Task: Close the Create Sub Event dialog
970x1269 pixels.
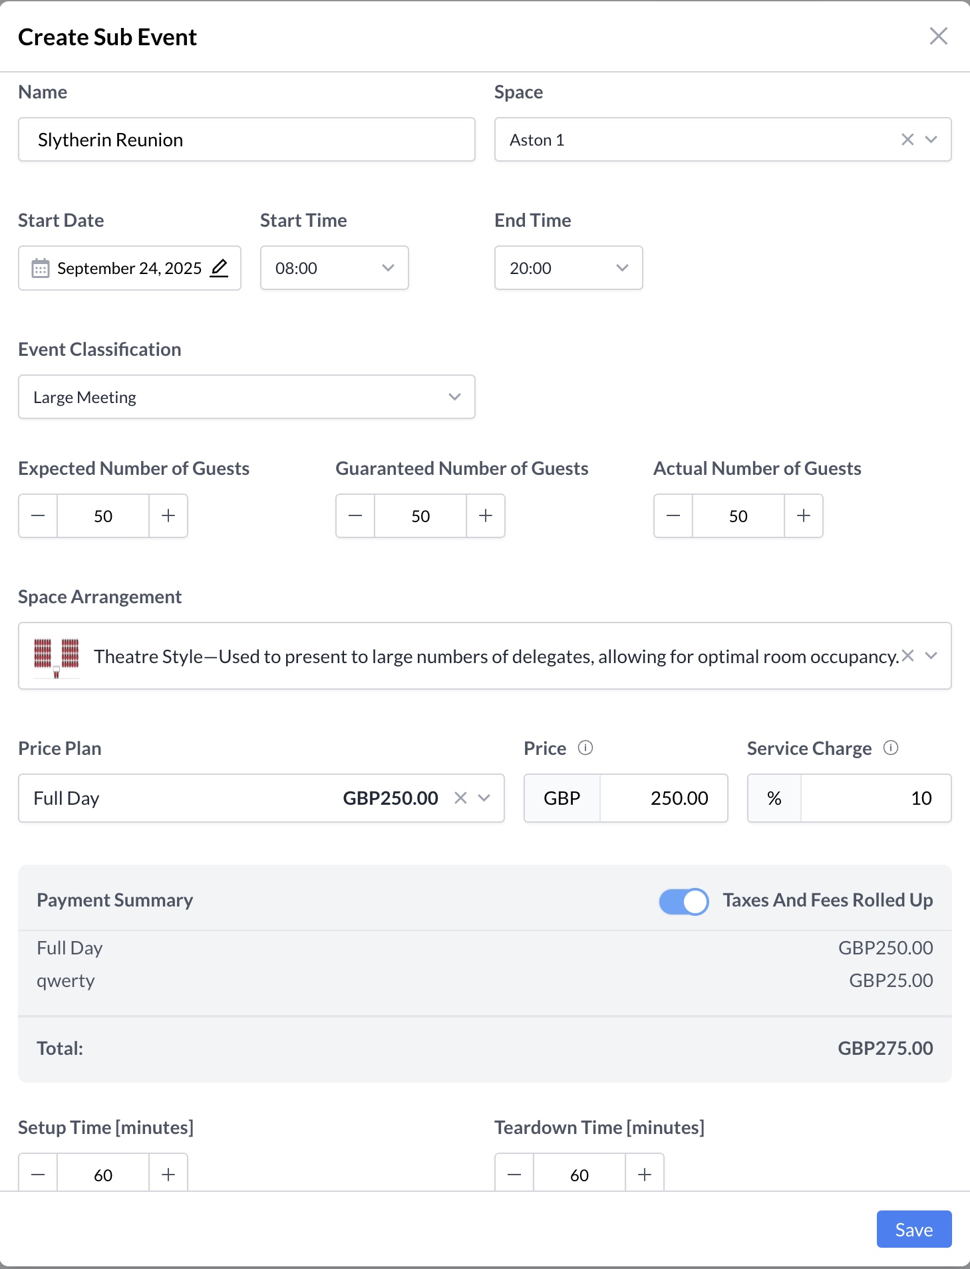Action: (x=938, y=37)
